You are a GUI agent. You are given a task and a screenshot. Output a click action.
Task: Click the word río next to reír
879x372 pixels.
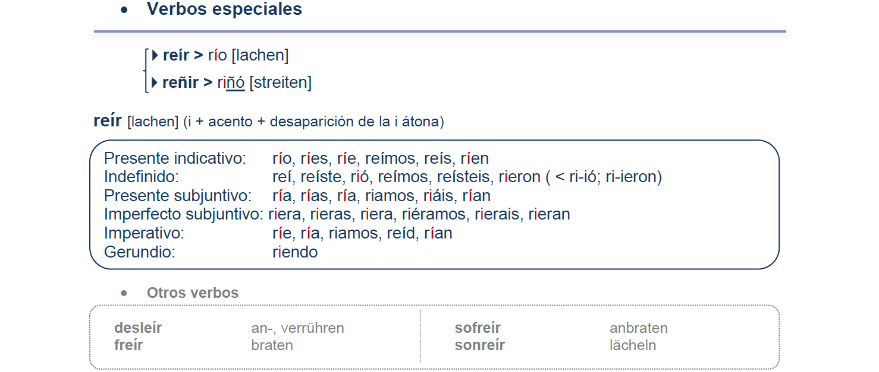(218, 56)
